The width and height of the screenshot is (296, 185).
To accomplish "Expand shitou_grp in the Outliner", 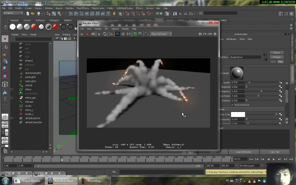I will point(12,98).
